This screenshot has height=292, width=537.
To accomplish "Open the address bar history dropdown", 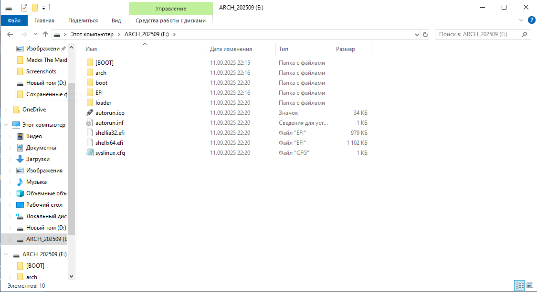I will (416, 34).
